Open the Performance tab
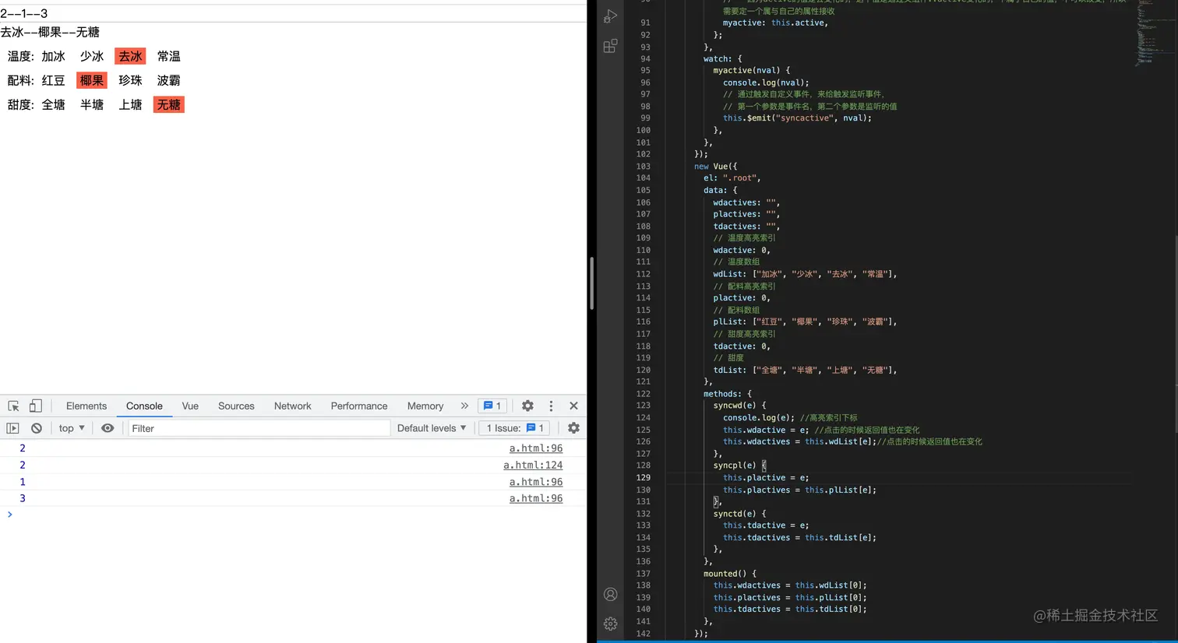 tap(359, 406)
